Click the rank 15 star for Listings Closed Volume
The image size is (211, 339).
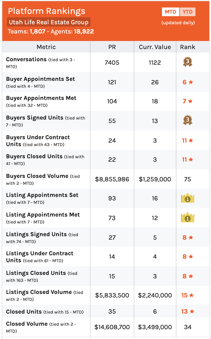(x=187, y=295)
